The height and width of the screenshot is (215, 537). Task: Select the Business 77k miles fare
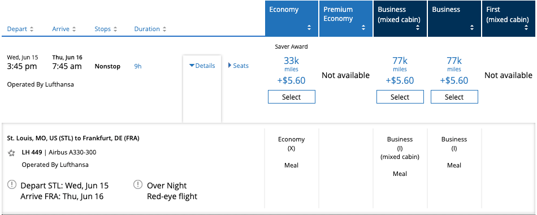pos(454,97)
